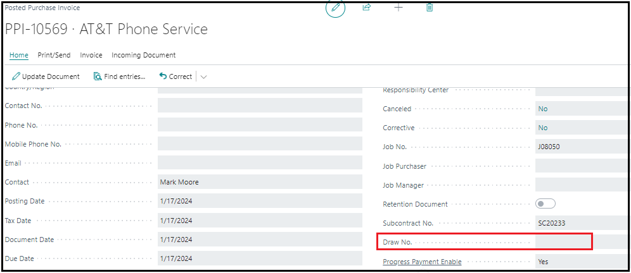Click the trash delete icon
The image size is (631, 273).
430,8
